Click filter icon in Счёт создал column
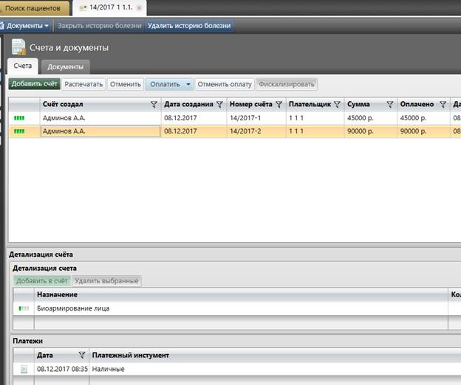The image size is (461, 385). pyautogui.click(x=154, y=105)
